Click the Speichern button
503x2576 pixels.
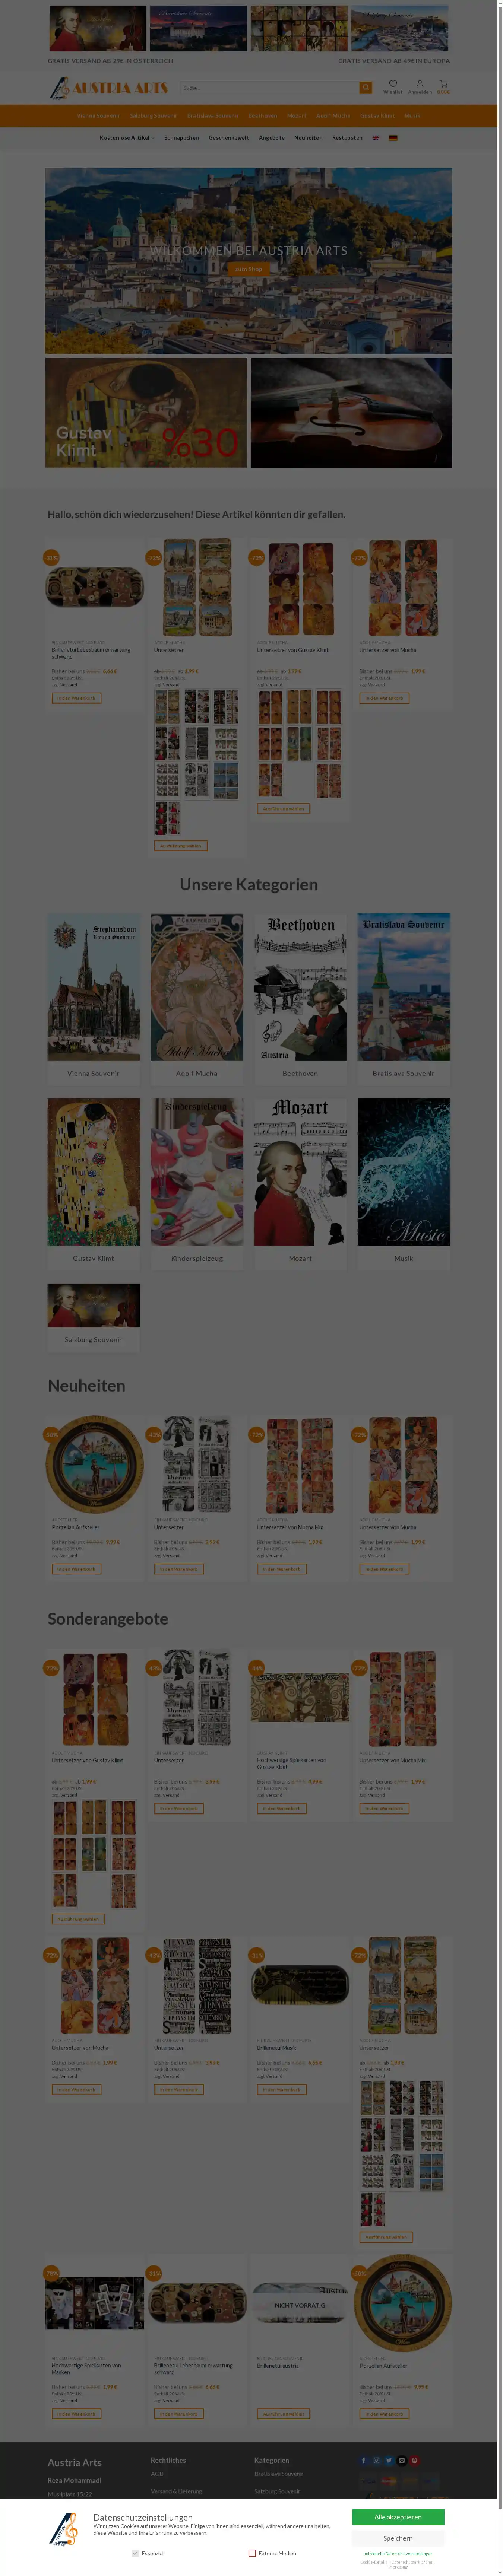(x=398, y=2538)
